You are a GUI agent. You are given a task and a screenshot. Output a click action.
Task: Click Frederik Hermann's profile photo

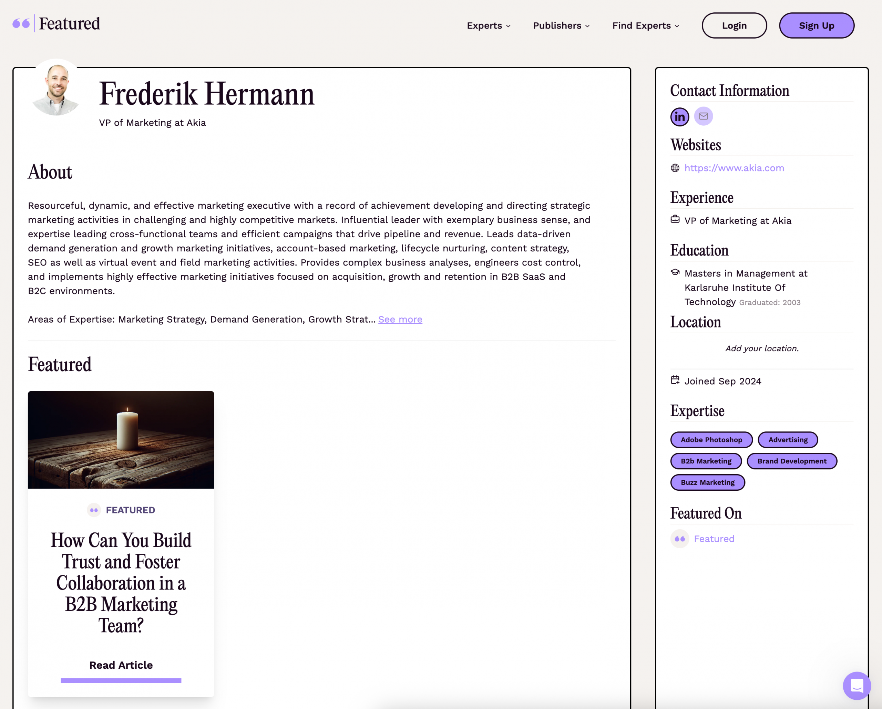click(x=56, y=89)
